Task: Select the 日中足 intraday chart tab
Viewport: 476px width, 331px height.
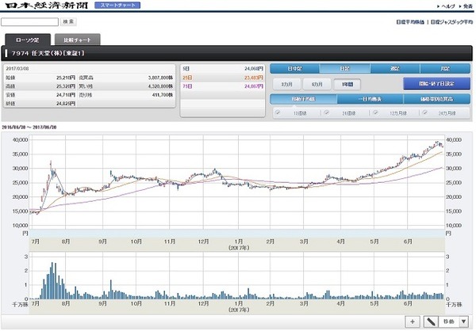Action: pyautogui.click(x=295, y=69)
